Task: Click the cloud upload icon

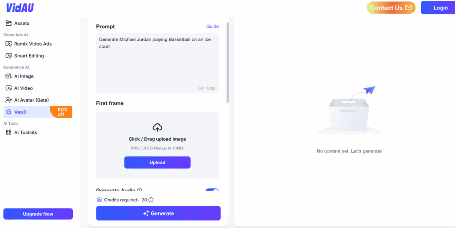Action: tap(157, 128)
